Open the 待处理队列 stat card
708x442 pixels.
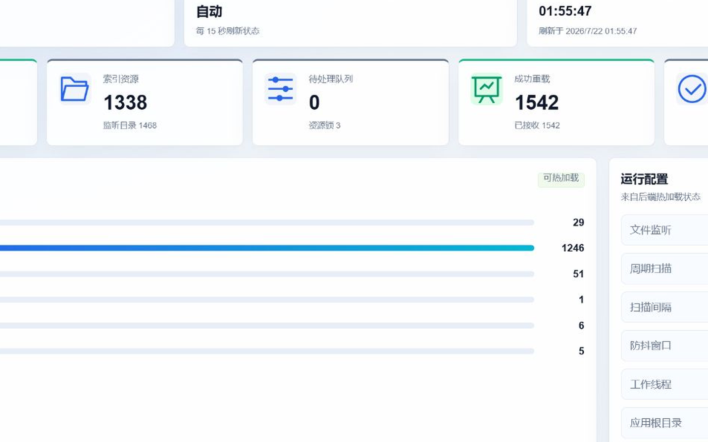(x=351, y=102)
